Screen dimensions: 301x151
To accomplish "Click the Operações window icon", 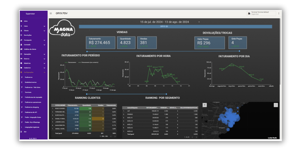I will point(21,54).
